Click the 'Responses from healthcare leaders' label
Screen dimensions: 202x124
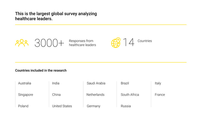[82, 43]
